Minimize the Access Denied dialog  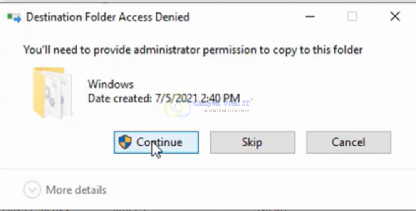point(310,17)
